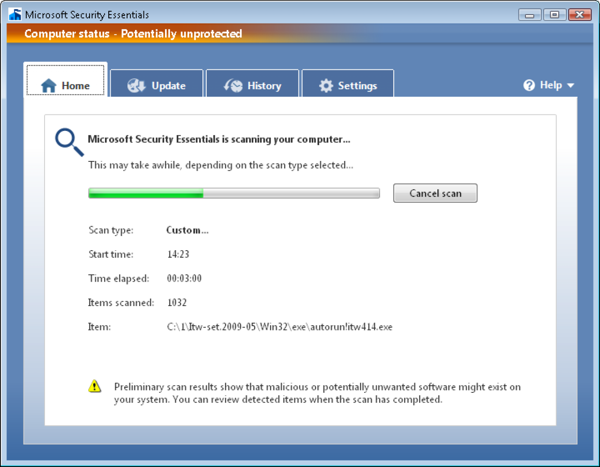The height and width of the screenshot is (467, 600).
Task: Open the Help menu label
Action: tap(551, 85)
